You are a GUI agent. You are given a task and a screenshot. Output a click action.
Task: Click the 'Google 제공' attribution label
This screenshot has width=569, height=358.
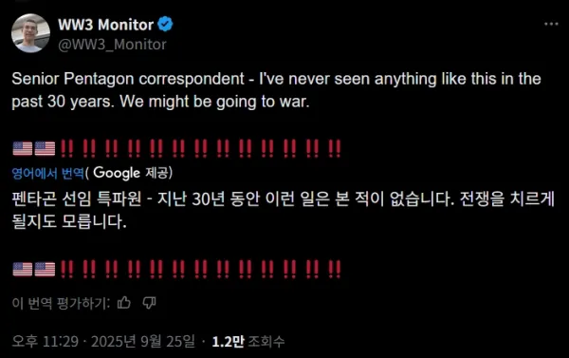132,173
